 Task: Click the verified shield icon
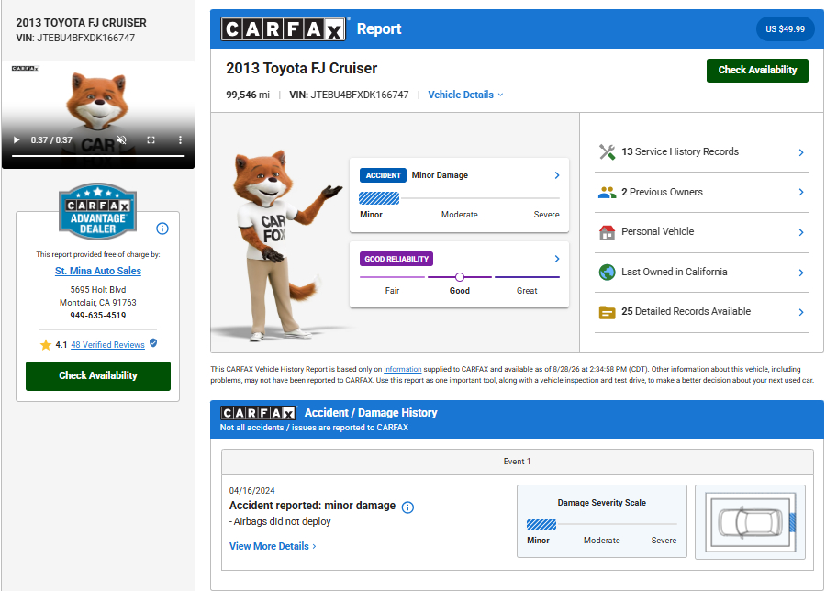click(153, 343)
